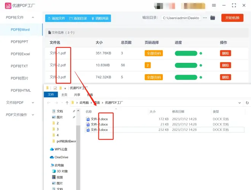Go up one folder level in Explorer
The width and height of the screenshot is (251, 190).
(67, 103)
